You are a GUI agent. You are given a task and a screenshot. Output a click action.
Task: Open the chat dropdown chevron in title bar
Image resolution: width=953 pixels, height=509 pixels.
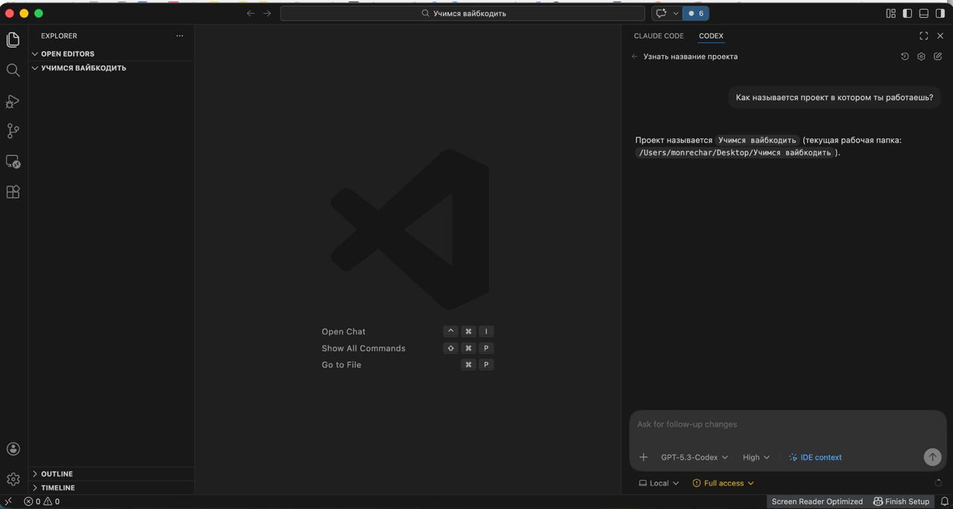click(676, 13)
